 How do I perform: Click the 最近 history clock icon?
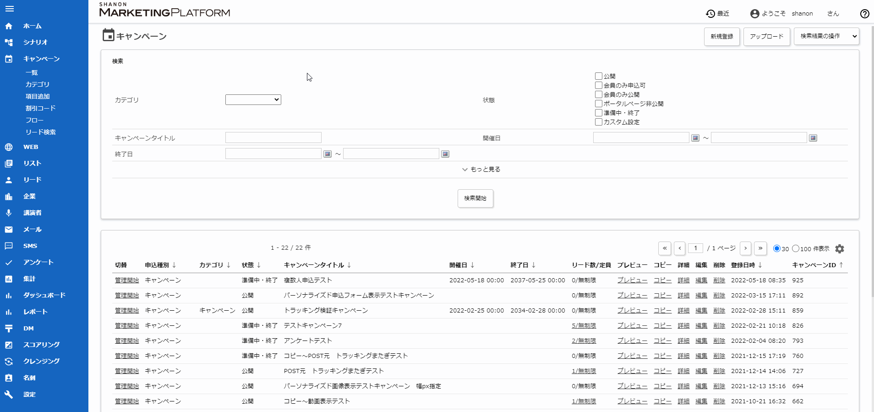click(710, 14)
